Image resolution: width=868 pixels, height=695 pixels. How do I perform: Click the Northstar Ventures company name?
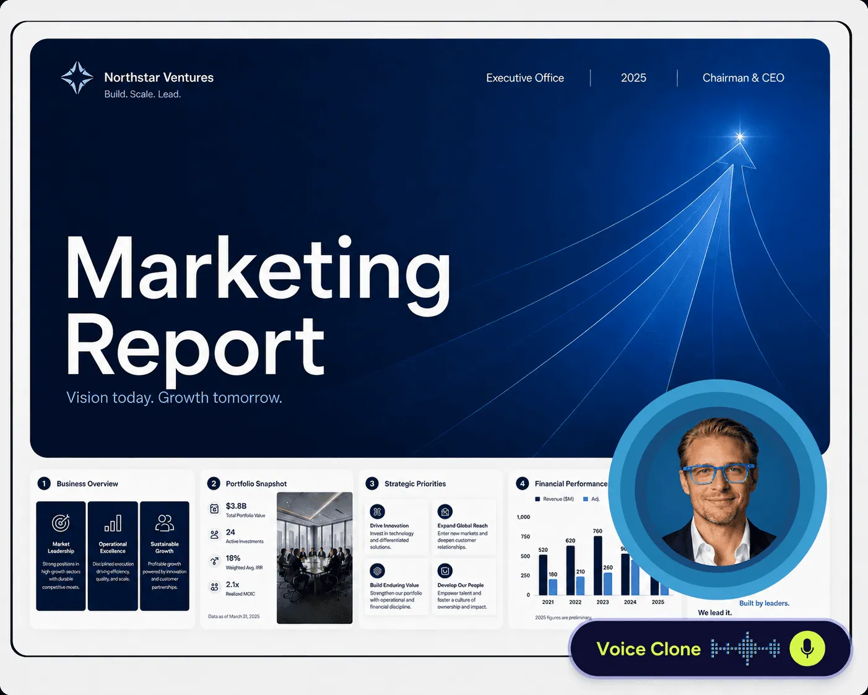(159, 77)
